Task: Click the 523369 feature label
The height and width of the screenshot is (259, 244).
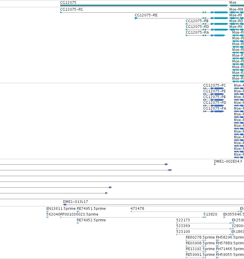Action: coord(183,226)
